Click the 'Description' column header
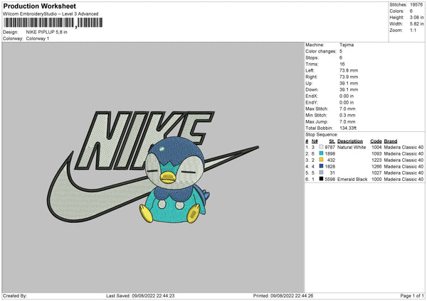 tap(350, 141)
